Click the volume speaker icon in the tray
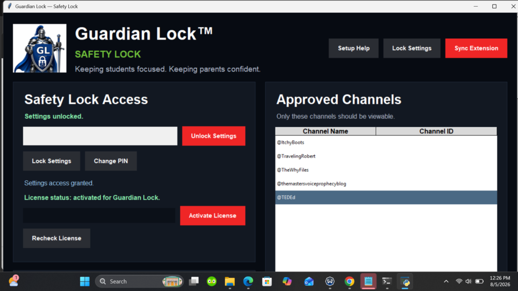This screenshot has width=518, height=291. point(468,281)
